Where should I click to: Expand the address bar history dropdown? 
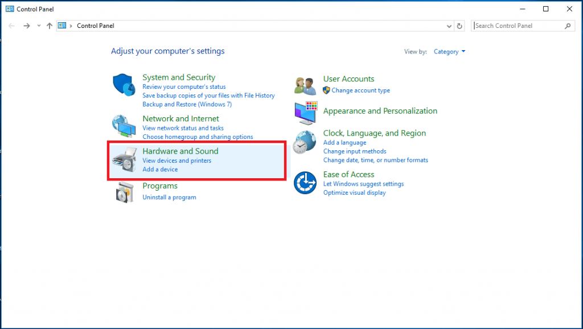(x=449, y=26)
